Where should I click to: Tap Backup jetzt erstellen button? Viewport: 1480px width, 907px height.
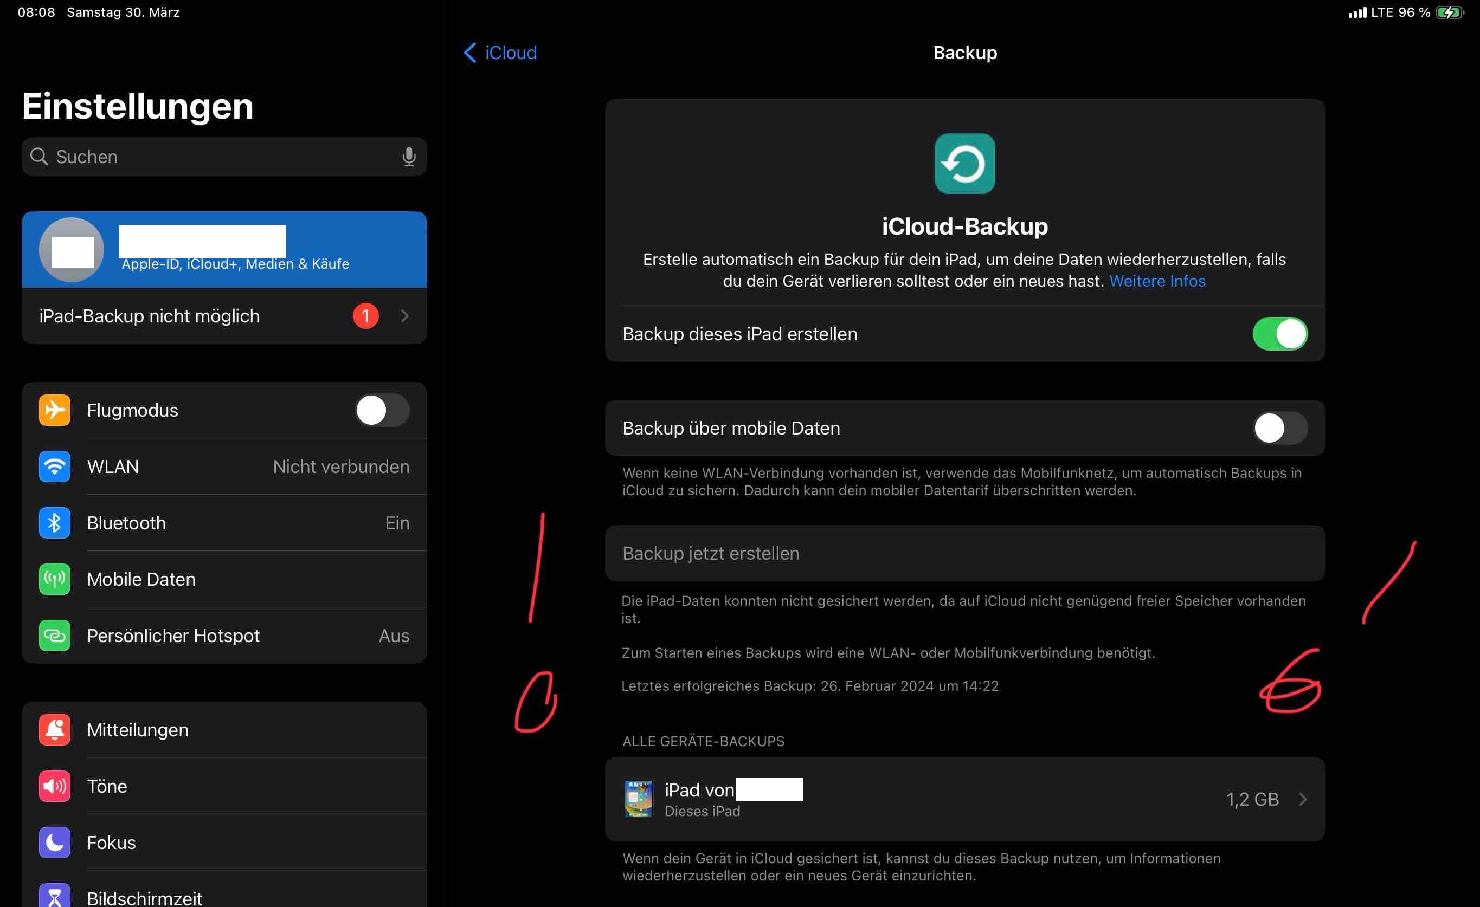711,553
